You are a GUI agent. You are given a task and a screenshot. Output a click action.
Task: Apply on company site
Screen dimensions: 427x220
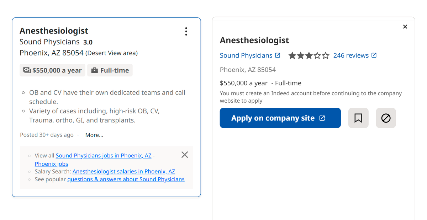pyautogui.click(x=280, y=118)
